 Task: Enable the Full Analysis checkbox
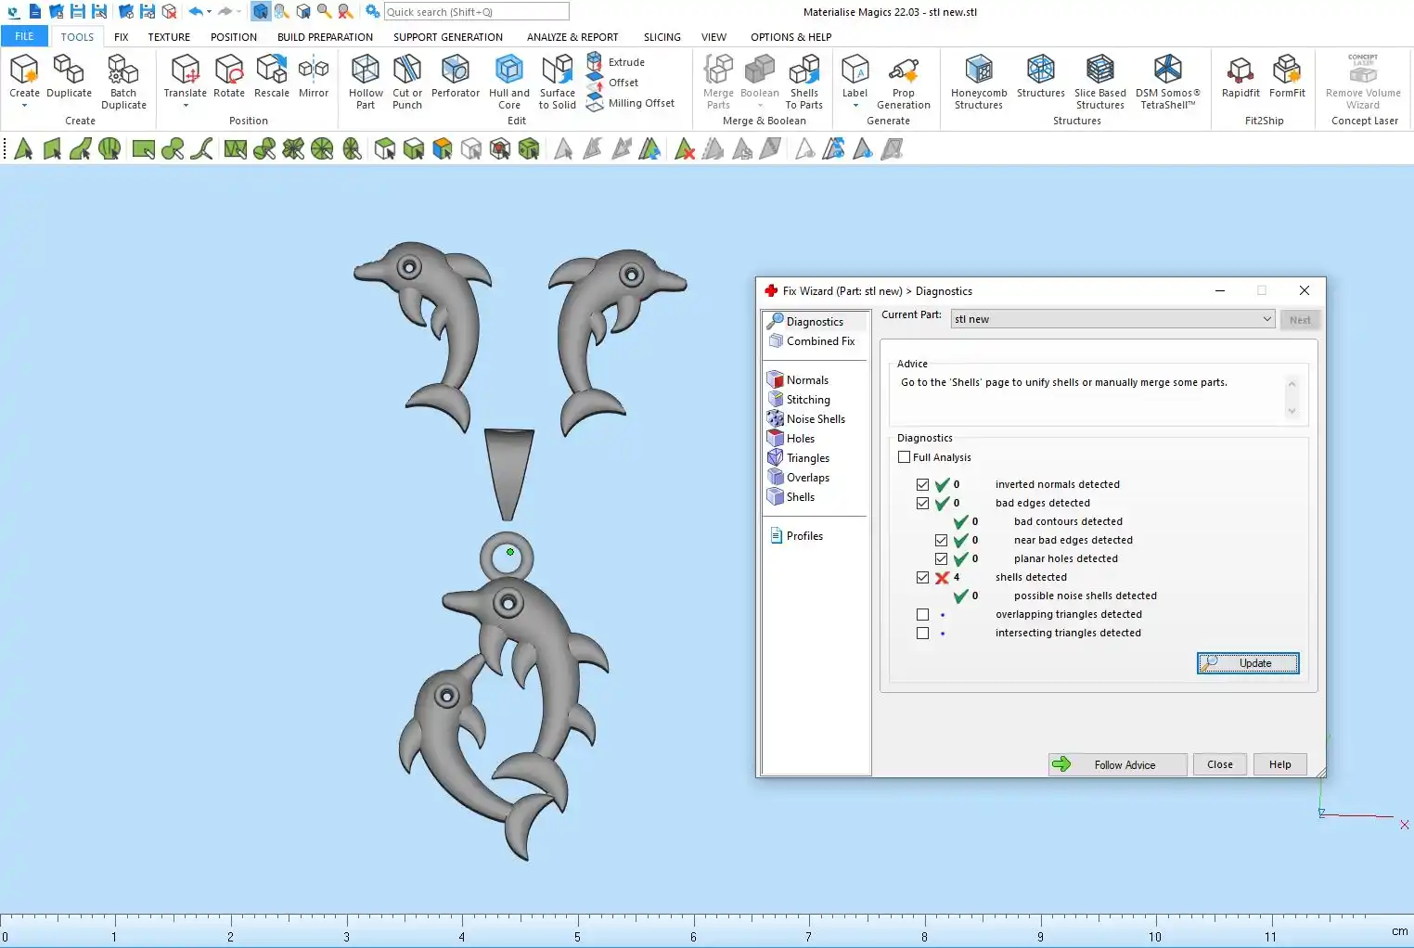coord(905,457)
